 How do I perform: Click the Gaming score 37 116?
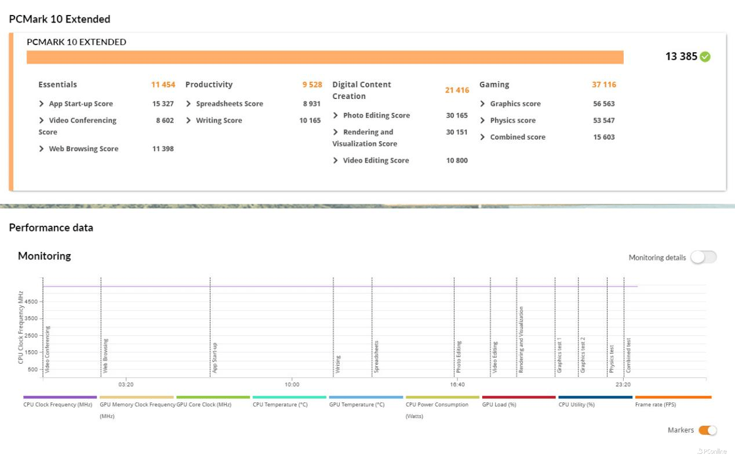(x=603, y=85)
